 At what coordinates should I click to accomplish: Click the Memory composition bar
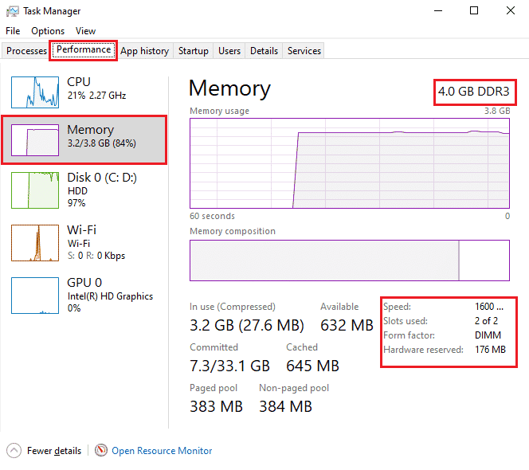(349, 260)
